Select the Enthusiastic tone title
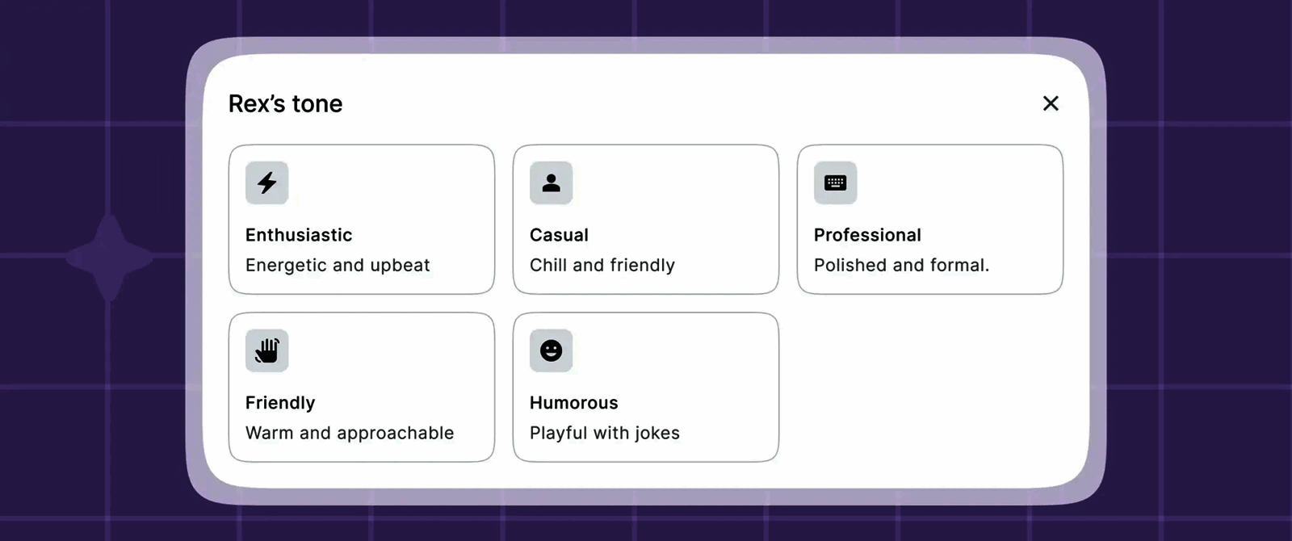1292x541 pixels. [x=299, y=235]
